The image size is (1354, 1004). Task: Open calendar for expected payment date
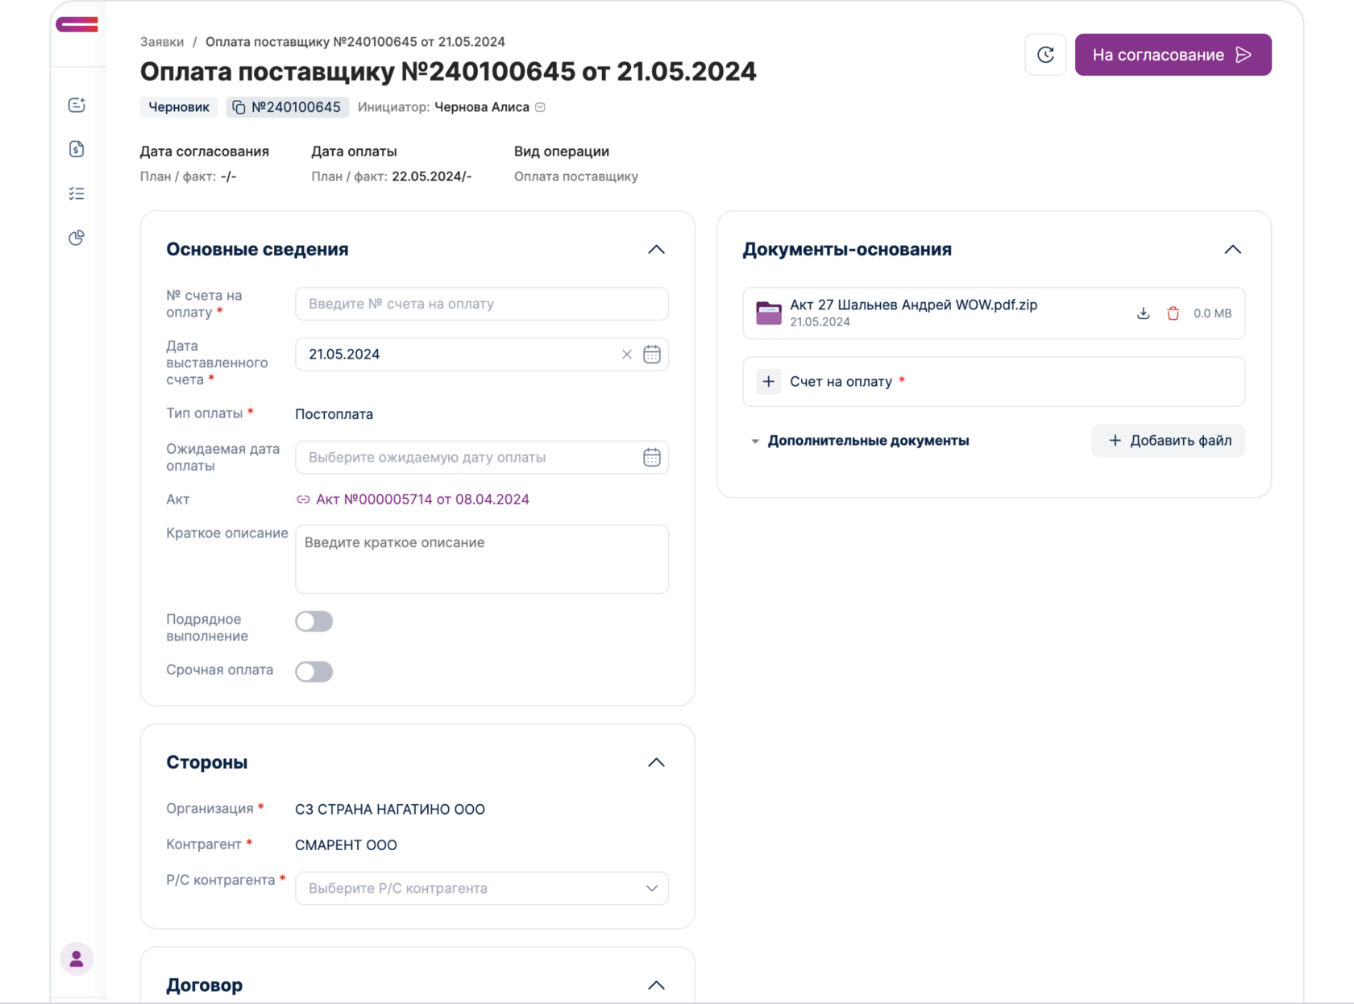tap(651, 458)
